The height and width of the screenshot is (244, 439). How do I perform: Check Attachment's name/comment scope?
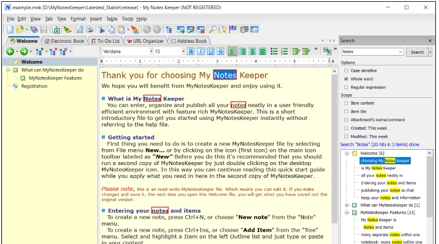tap(346, 120)
